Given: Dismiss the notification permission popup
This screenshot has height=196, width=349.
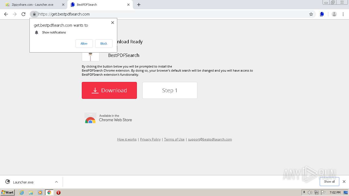Looking at the screenshot, I should coord(113,23).
